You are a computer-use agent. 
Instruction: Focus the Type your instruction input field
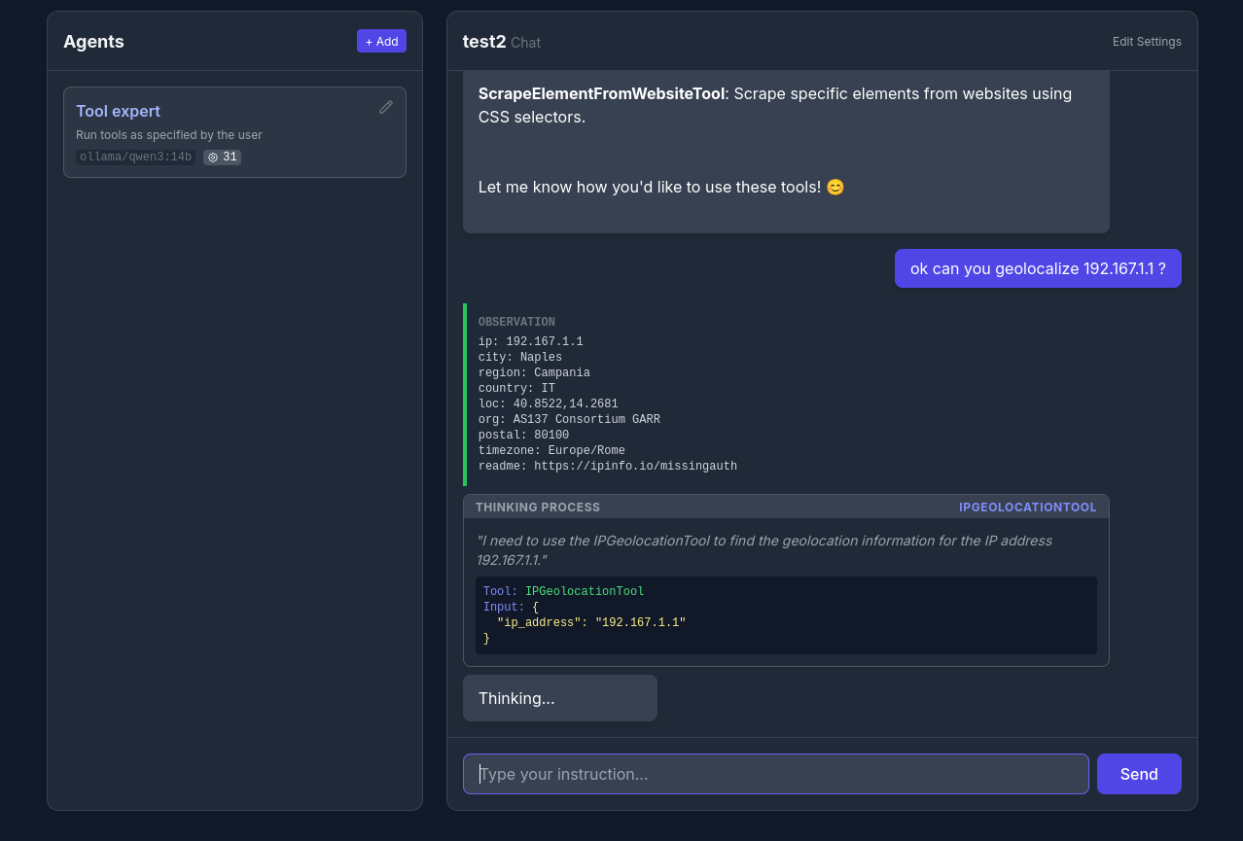point(775,774)
